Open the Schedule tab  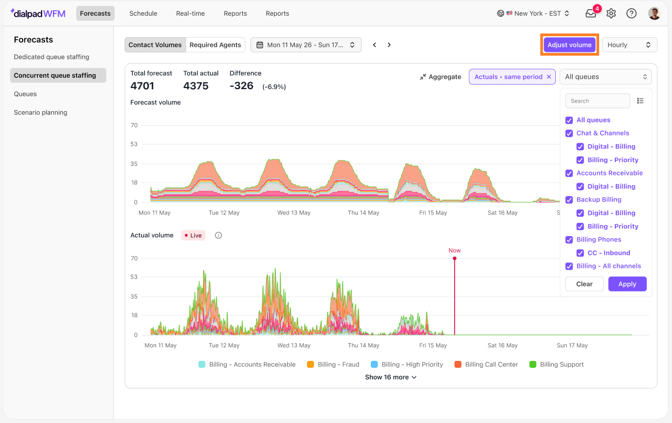tap(143, 14)
